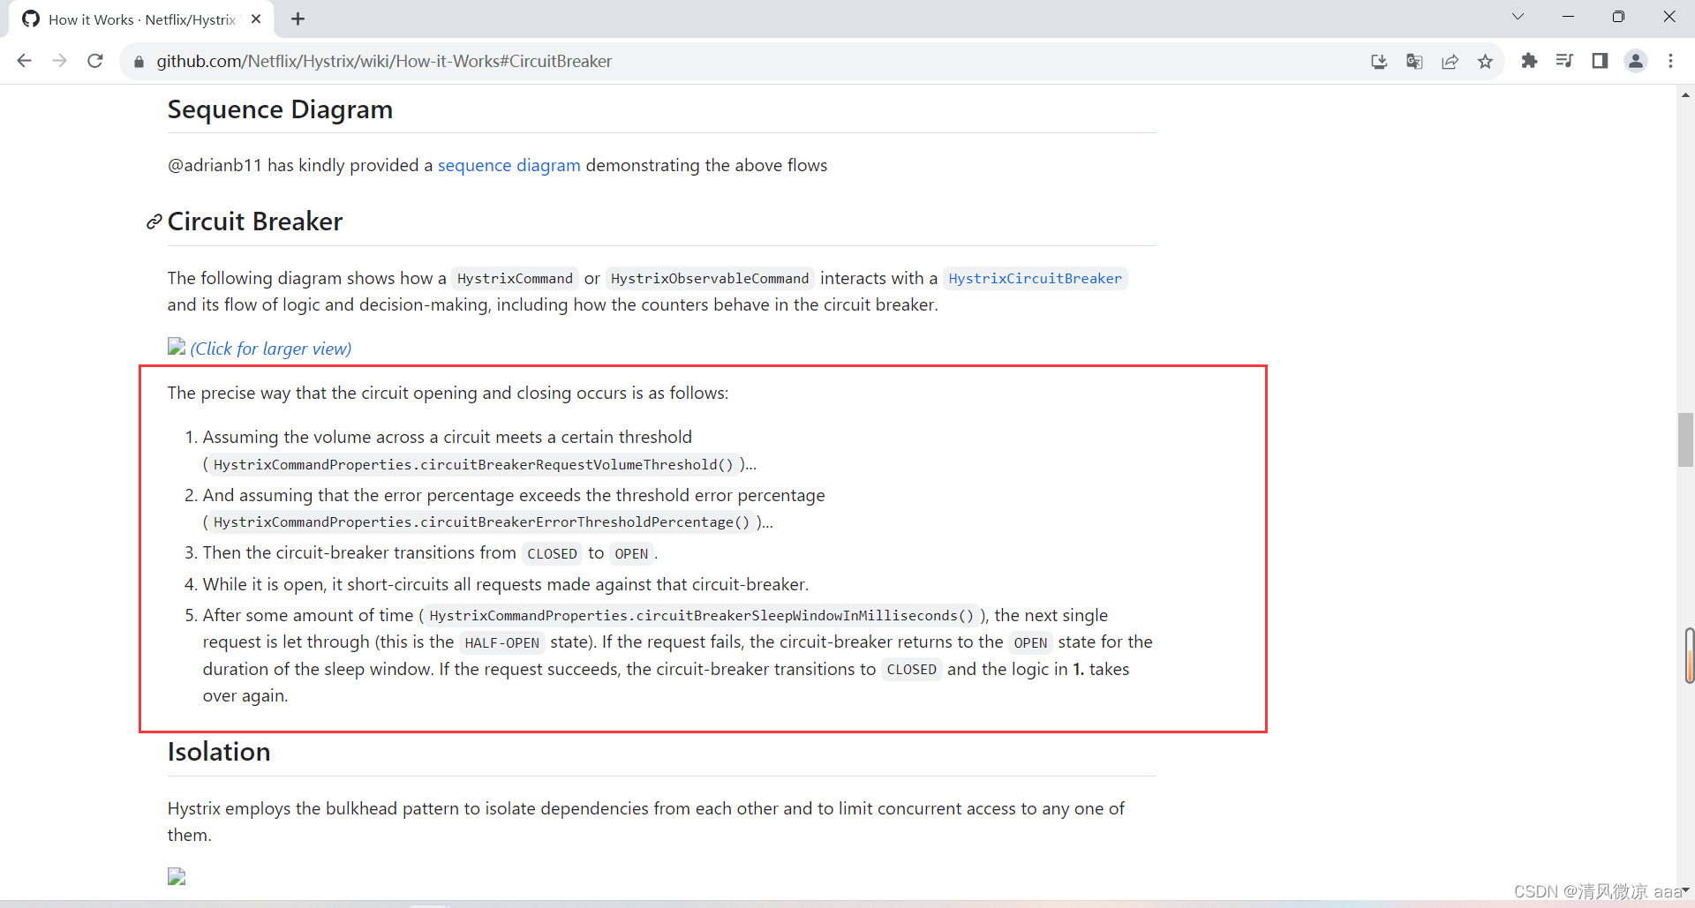This screenshot has height=908, width=1695.
Task: Share this page icon
Action: coord(1450,61)
